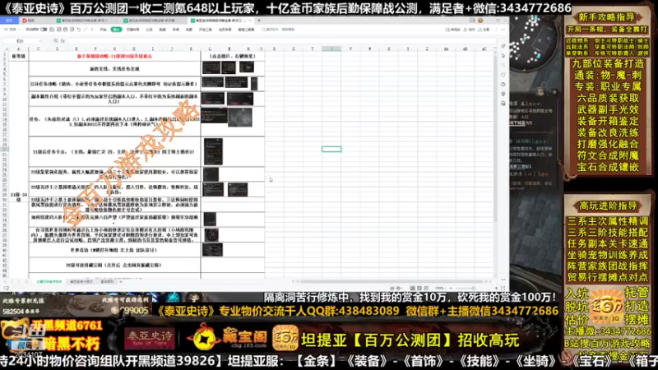The image size is (658, 370).
Task: Select column U header
Action: (x=331, y=49)
